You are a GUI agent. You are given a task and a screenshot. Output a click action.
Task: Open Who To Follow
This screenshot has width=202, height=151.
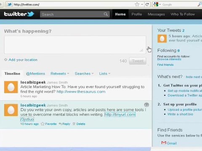pos(183,14)
